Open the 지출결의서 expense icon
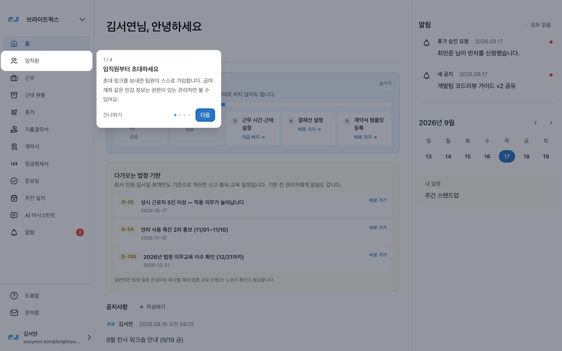562x351 pixels. 14,129
